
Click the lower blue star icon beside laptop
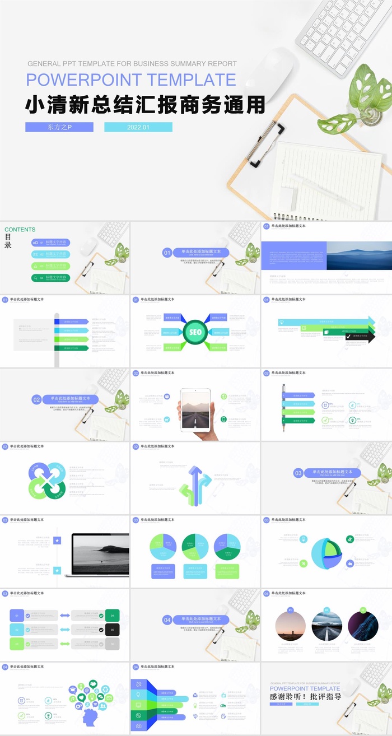coord(57,570)
